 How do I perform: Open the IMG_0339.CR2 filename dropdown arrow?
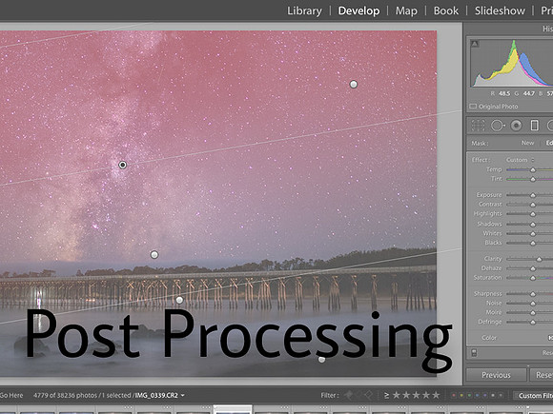point(183,395)
